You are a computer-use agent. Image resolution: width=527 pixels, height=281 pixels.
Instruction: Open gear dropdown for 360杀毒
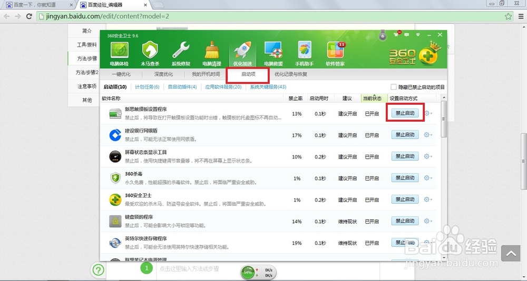click(428, 178)
